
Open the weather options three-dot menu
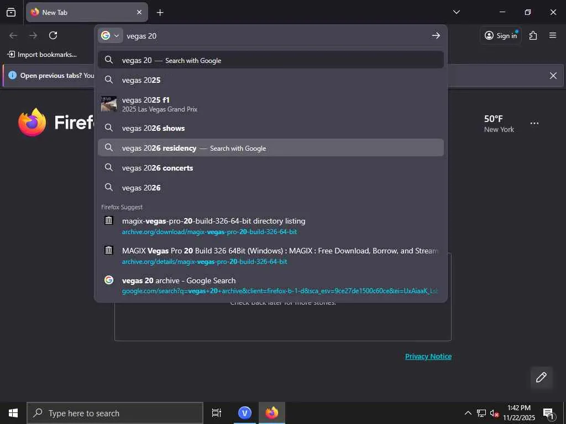[x=534, y=123]
